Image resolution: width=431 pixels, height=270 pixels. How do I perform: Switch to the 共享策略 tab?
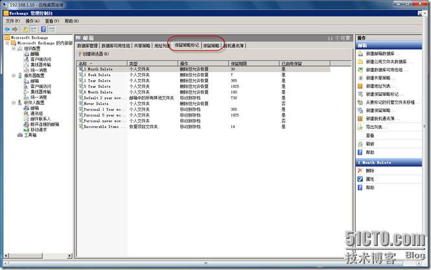[x=142, y=45]
